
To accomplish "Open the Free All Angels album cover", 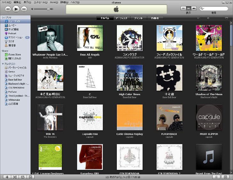I will coord(90,38).
